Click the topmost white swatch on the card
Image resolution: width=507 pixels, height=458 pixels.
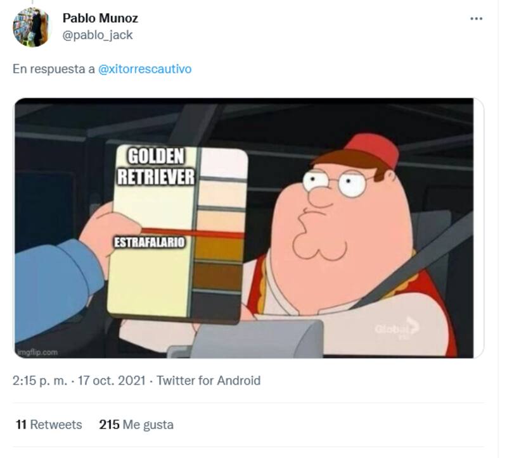point(224,164)
